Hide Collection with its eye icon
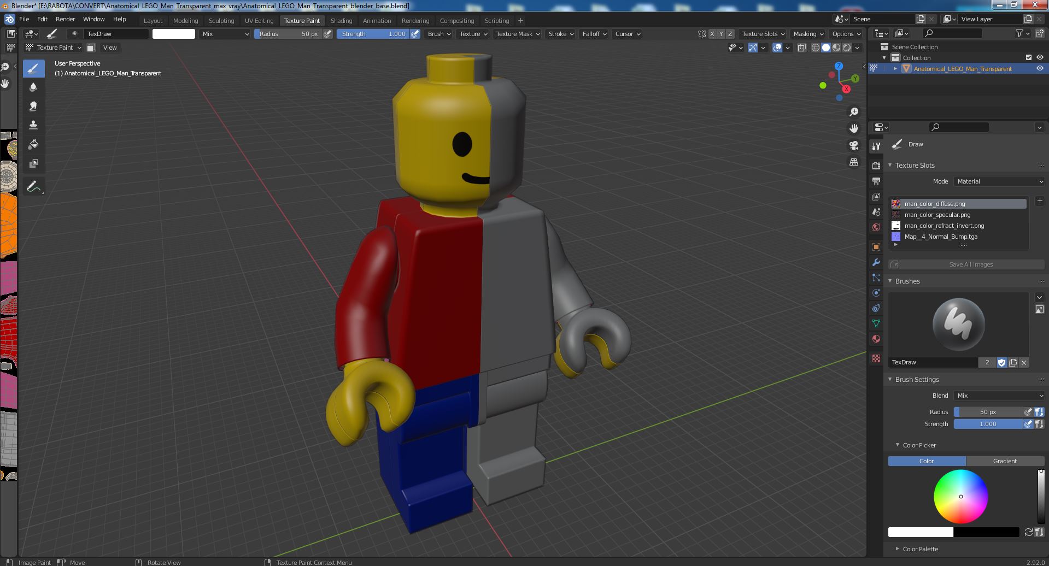This screenshot has width=1049, height=566. (1040, 57)
